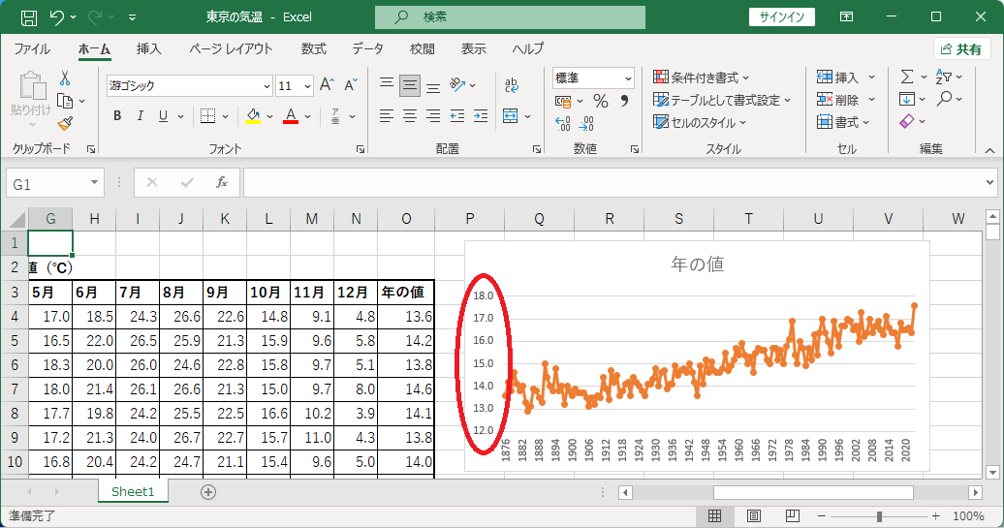The image size is (1004, 528).
Task: Increase the cell indent
Action: (x=481, y=116)
